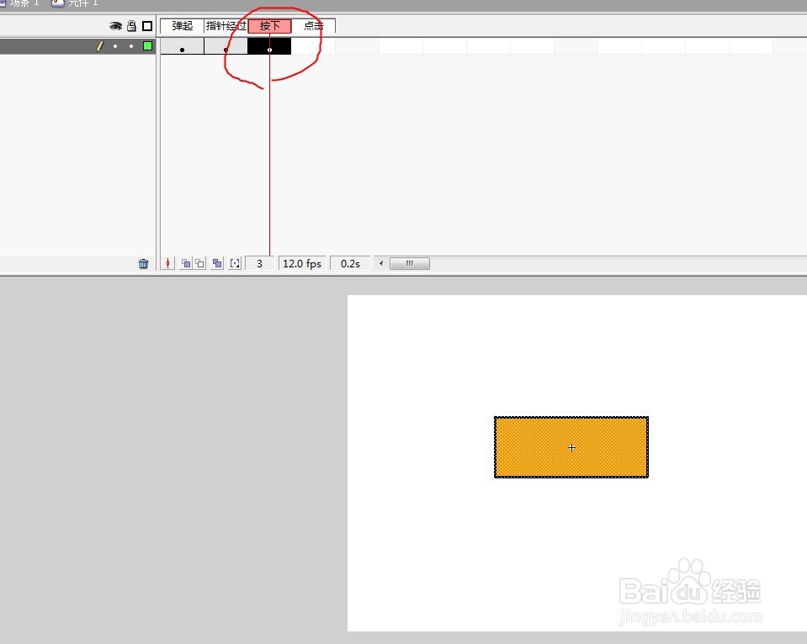Click the eye icon in the timeline header
807x644 pixels.
pyautogui.click(x=115, y=26)
